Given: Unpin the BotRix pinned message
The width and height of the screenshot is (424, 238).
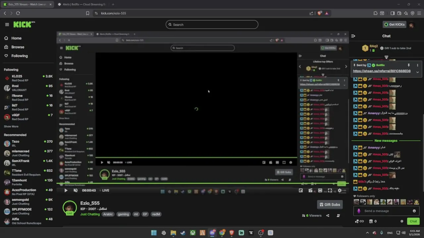Looking at the screenshot, I should pos(409,65).
